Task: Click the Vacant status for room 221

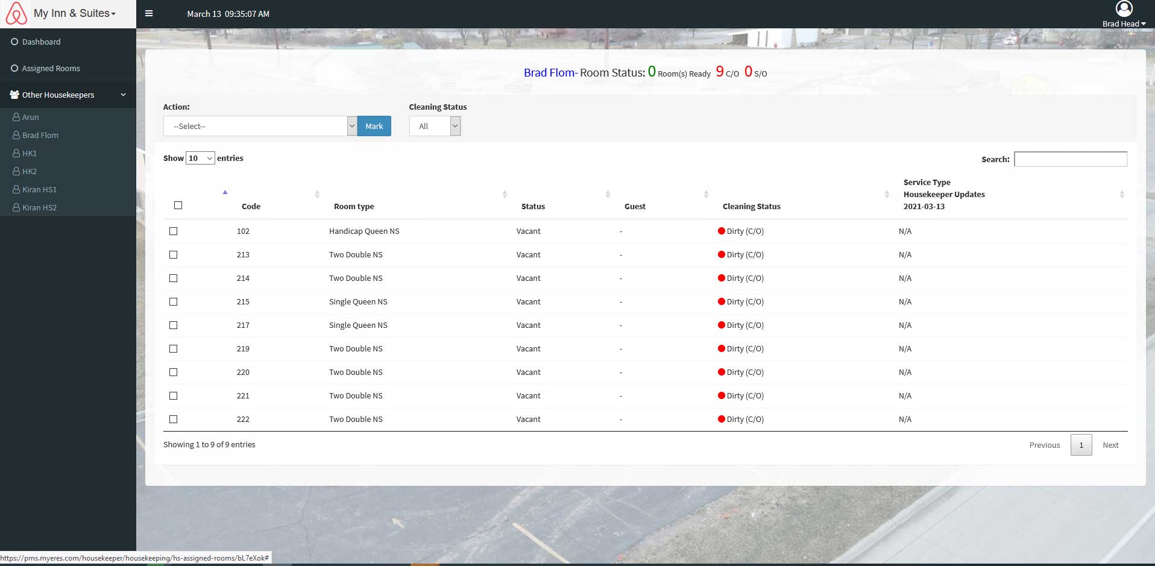Action: tap(528, 395)
